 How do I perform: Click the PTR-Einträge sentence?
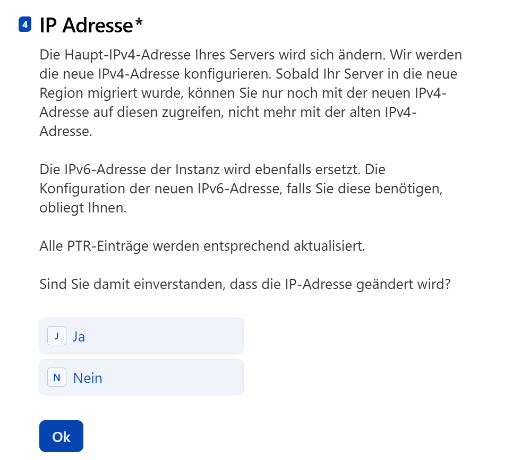(x=202, y=246)
